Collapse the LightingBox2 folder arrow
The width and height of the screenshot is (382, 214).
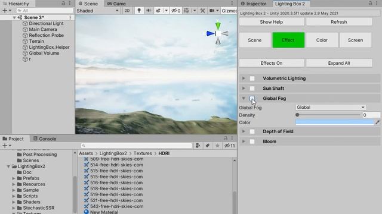tap(8, 166)
